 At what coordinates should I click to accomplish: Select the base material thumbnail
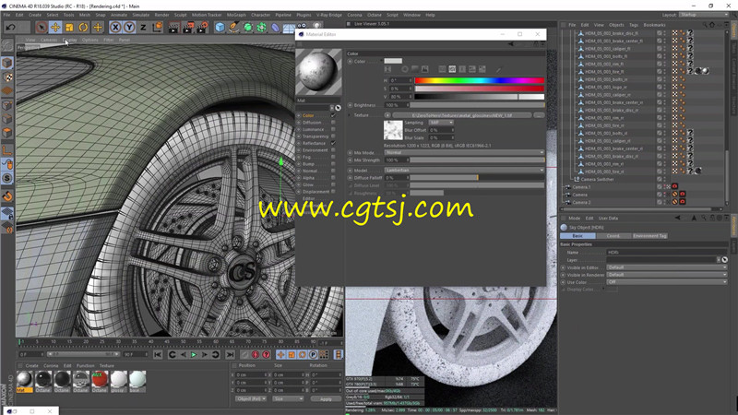[137, 381]
